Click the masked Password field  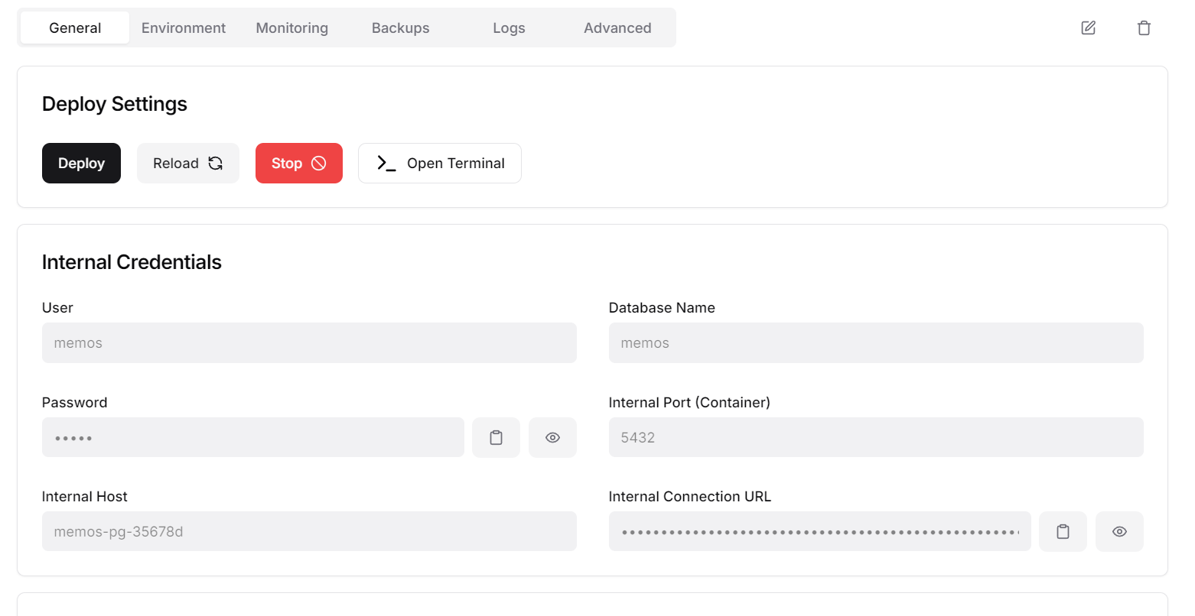(x=253, y=437)
